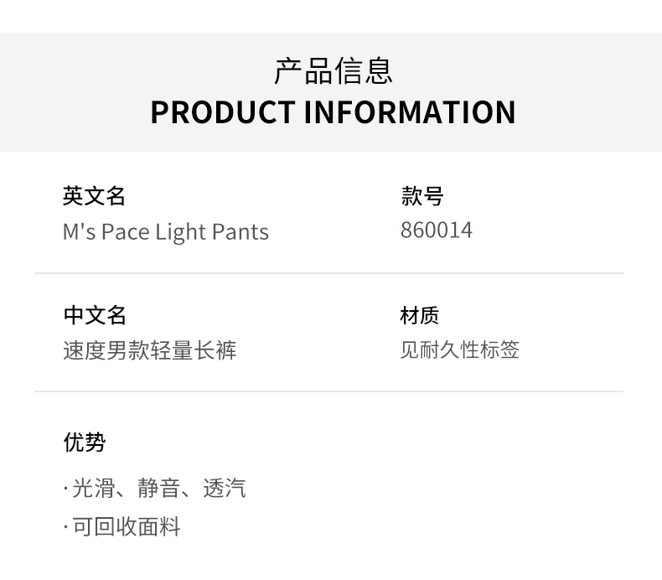Click the 光滑 advantage word
Image resolution: width=662 pixels, height=580 pixels.
[94, 488]
